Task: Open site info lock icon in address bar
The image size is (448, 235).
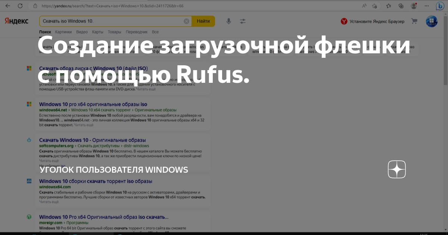Action: tap(35, 6)
